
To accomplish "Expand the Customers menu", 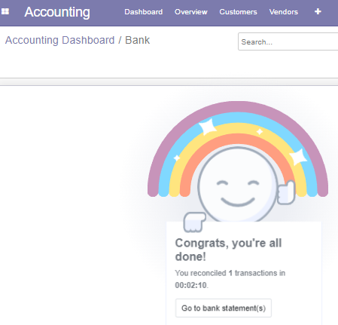I will click(x=238, y=12).
